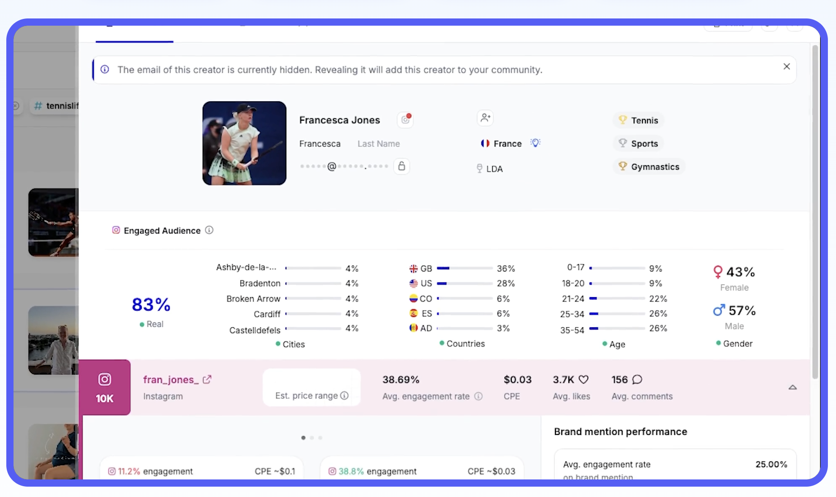836x497 pixels.
Task: Click the 38.8% engagement post card
Action: pyautogui.click(x=422, y=468)
